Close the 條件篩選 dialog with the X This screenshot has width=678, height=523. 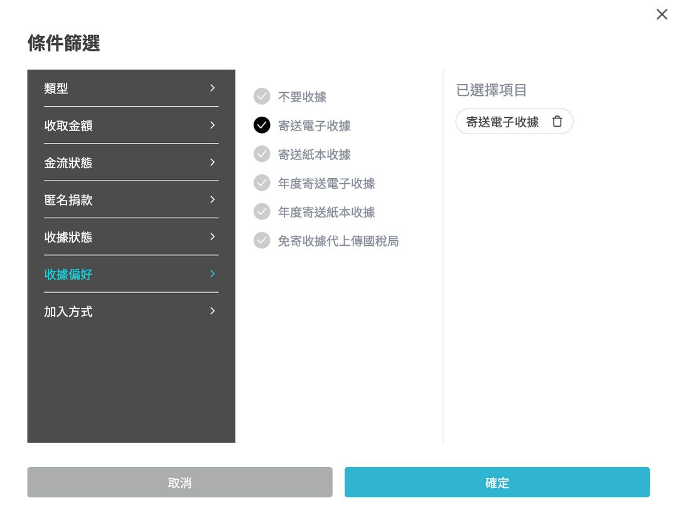662,14
